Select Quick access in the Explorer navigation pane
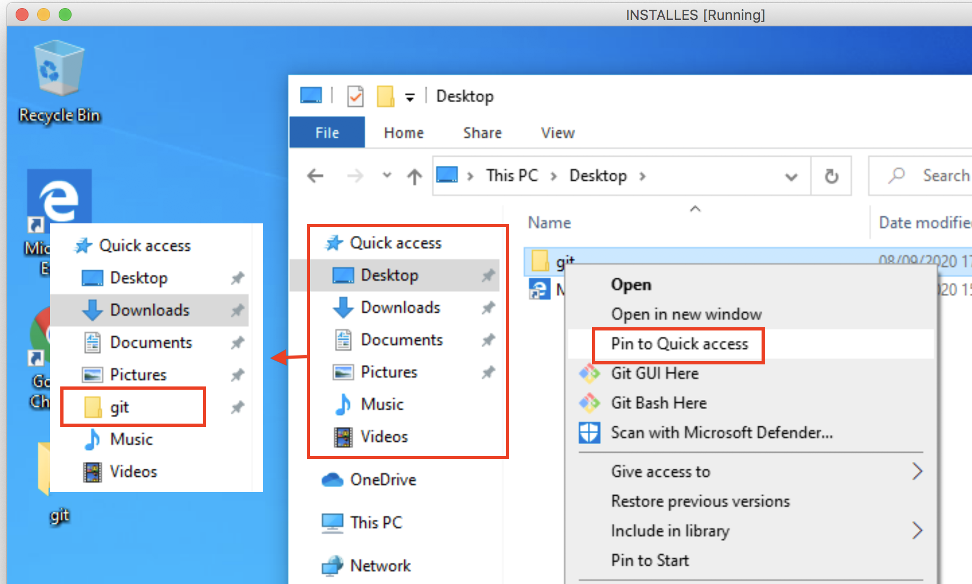This screenshot has height=584, width=972. click(396, 243)
